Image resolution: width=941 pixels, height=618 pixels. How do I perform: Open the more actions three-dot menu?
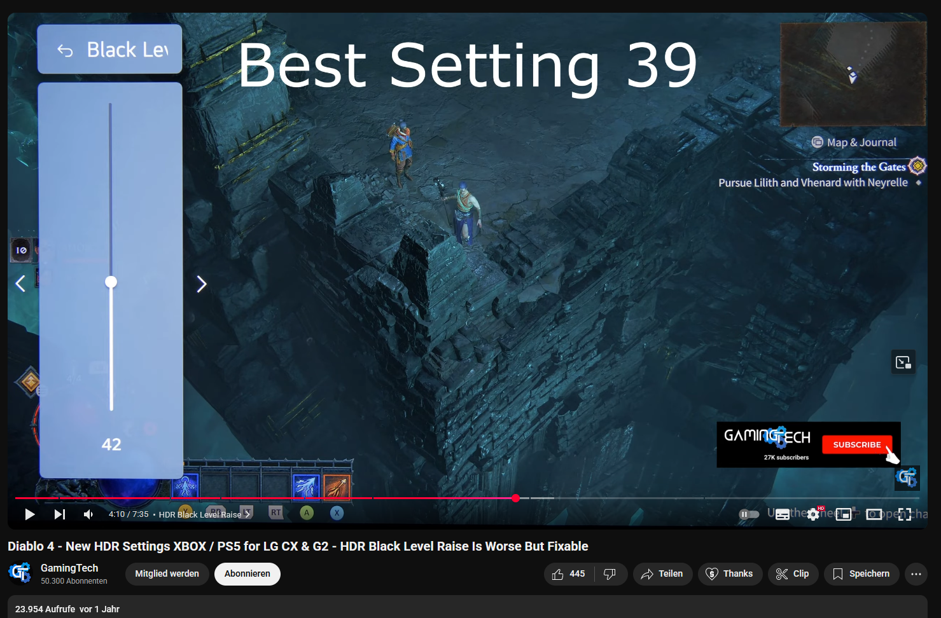pos(916,574)
